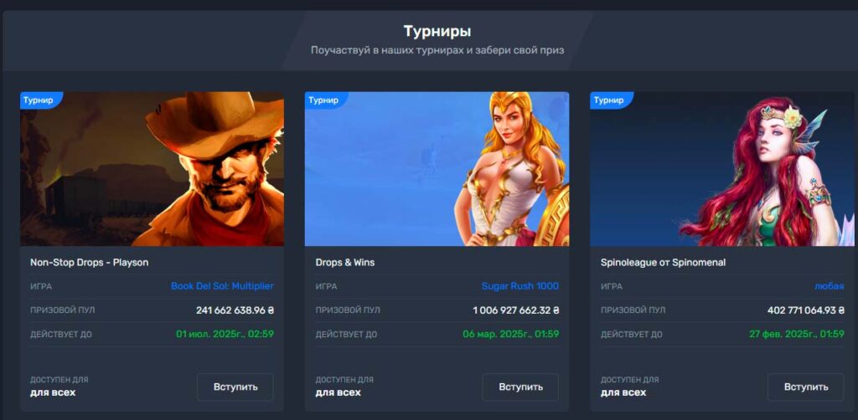This screenshot has height=420, width=858.
Task: Open the red-haired mermaid tournament banner
Action: pyautogui.click(x=721, y=169)
